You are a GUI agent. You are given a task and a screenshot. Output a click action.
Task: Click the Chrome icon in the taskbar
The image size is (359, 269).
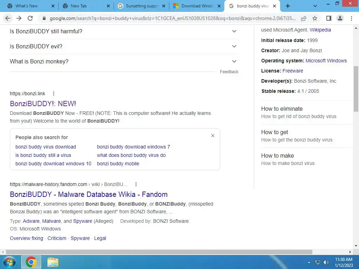pos(31,262)
